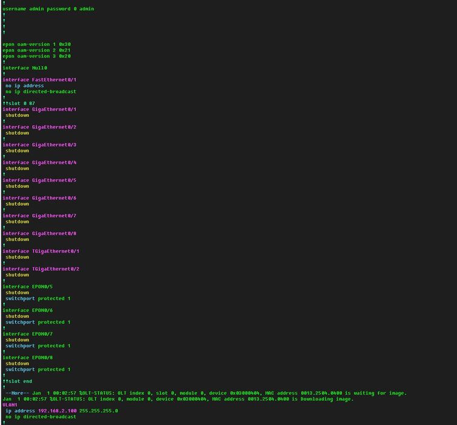The image size is (457, 425).
Task: Click the interface EPON0/5 line
Action: coord(27,287)
